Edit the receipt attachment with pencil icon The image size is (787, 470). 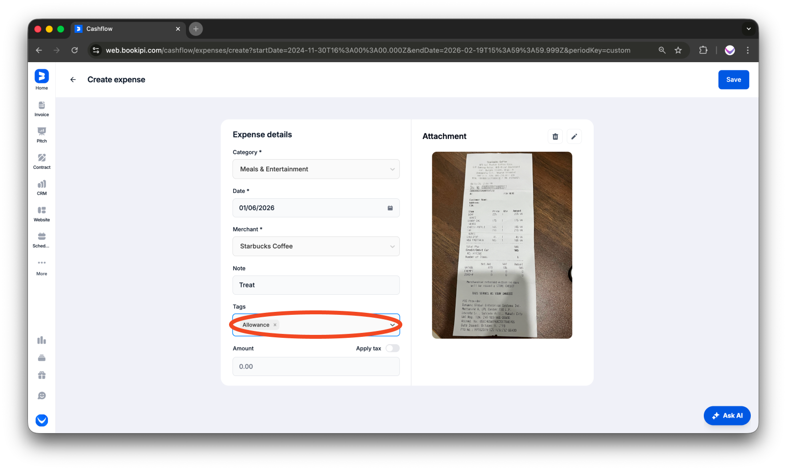574,137
